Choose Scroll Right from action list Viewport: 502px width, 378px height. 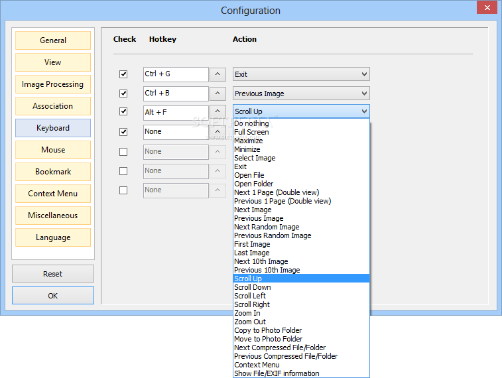point(301,304)
